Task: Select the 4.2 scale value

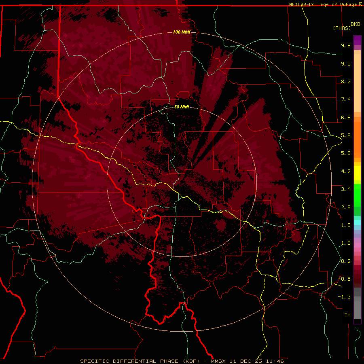Action: pos(346,171)
